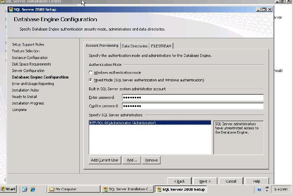Click SQL Server 2008 Setup taskbar item
The width and height of the screenshot is (293, 196).
(181, 189)
